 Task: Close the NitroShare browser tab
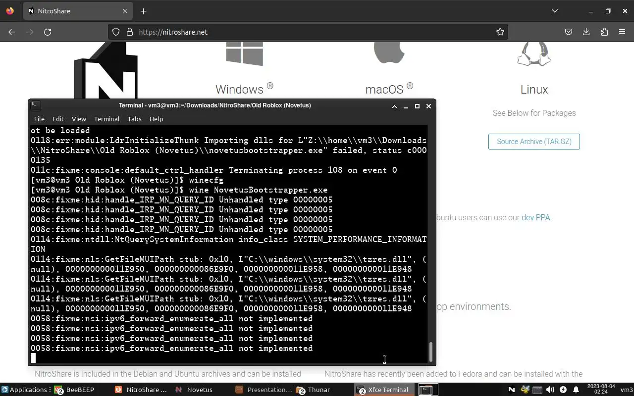point(125,11)
